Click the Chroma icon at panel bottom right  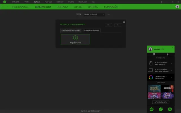170,109
